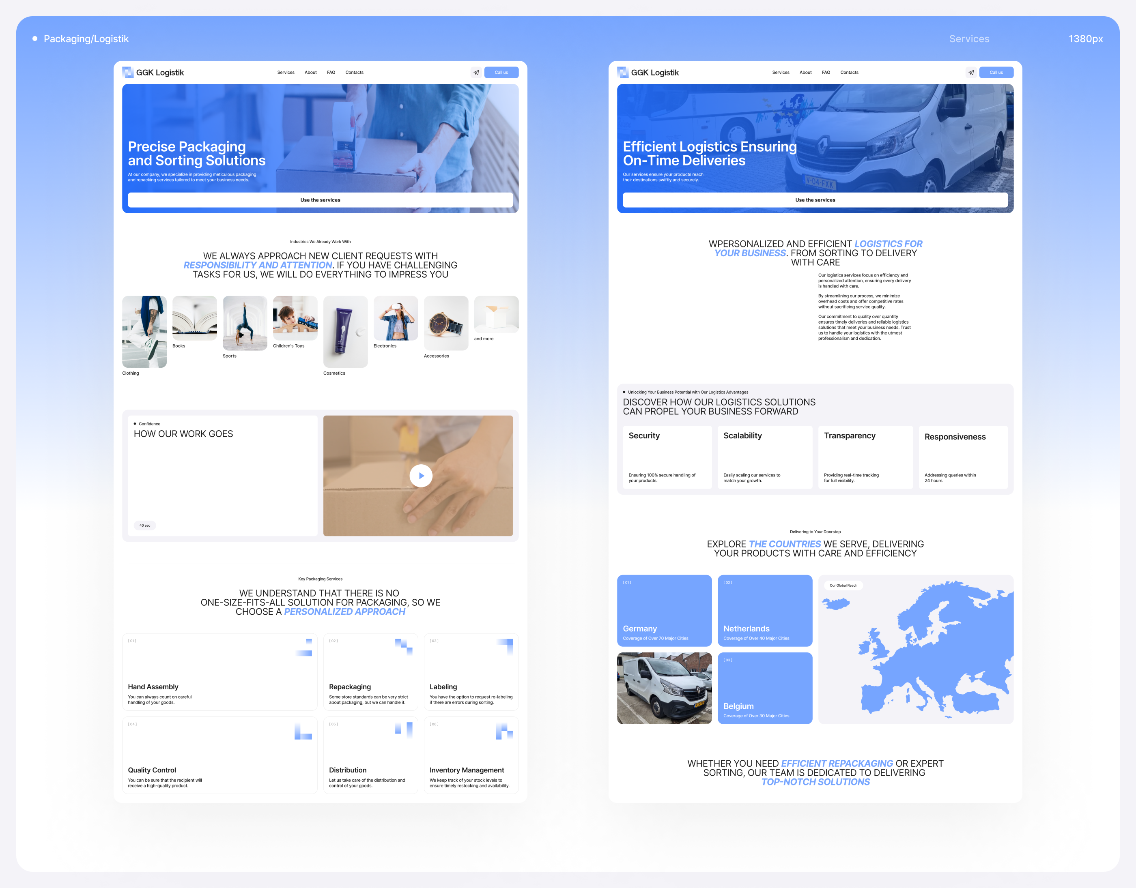Click the Hand Assembly card pixel icon
The width and height of the screenshot is (1136, 888).
[304, 647]
